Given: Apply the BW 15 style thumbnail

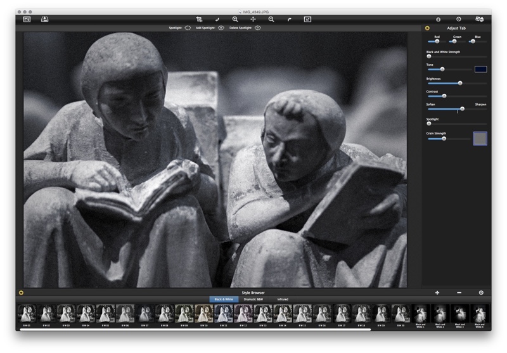Looking at the screenshot, I should tap(303, 314).
